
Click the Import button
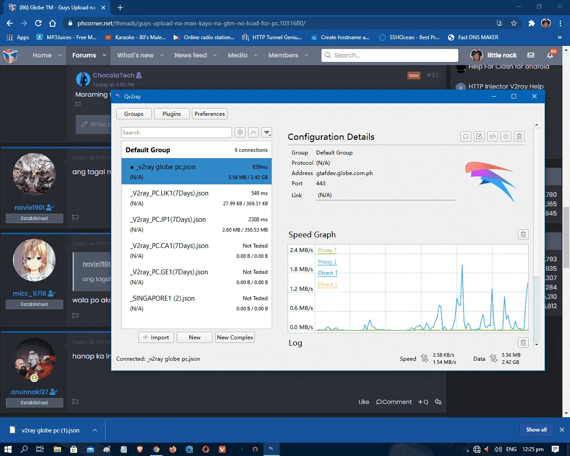click(x=156, y=338)
